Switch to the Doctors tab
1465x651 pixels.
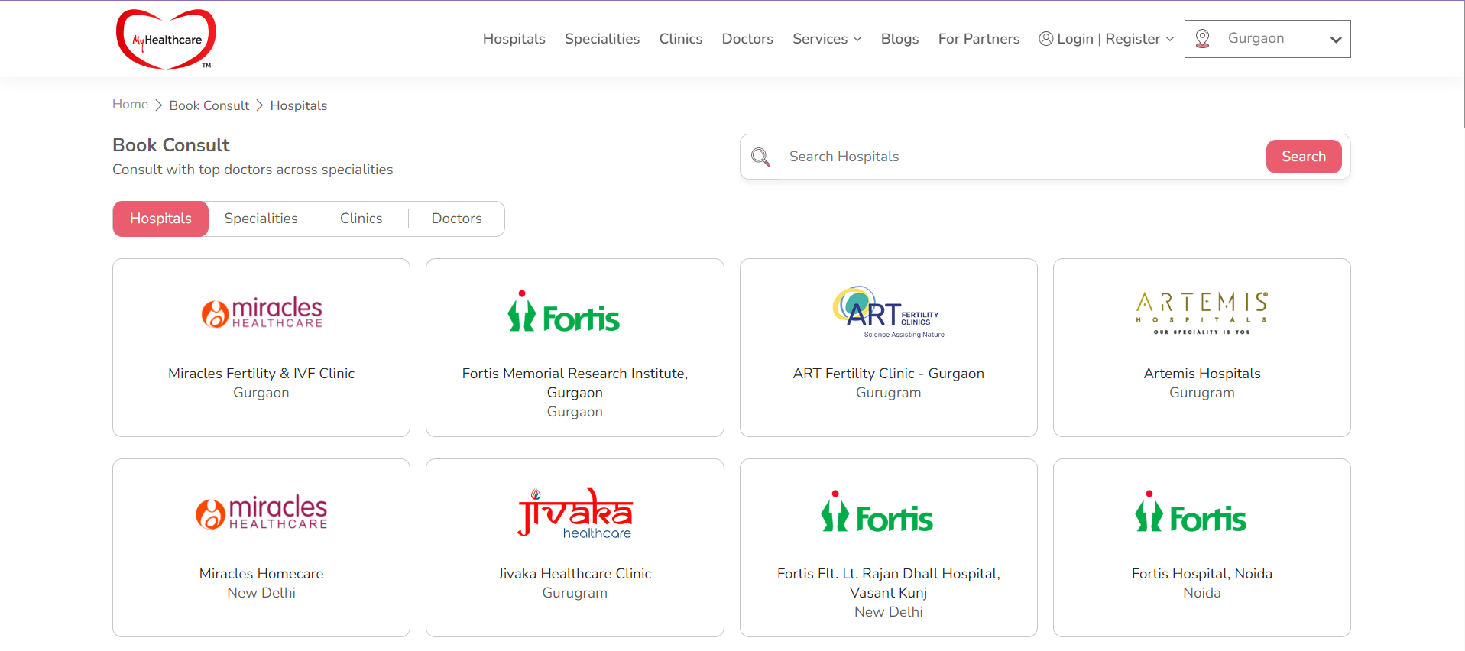[457, 219]
